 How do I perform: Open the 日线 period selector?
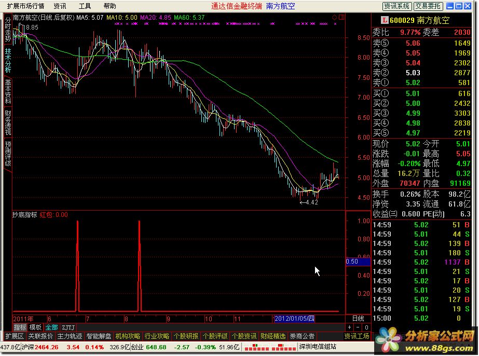pyautogui.click(x=358, y=319)
